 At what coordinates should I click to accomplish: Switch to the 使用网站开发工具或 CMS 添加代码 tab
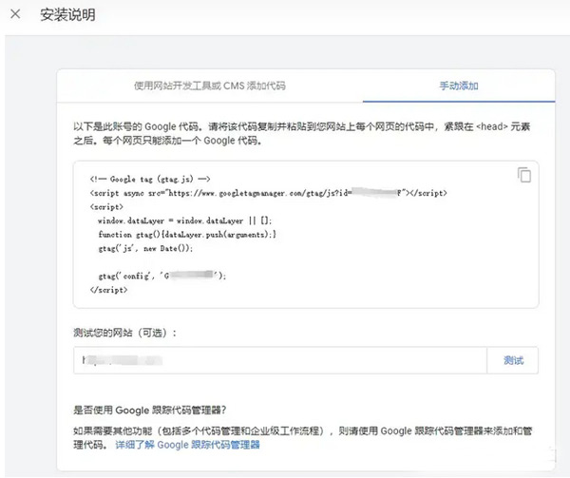tap(210, 86)
